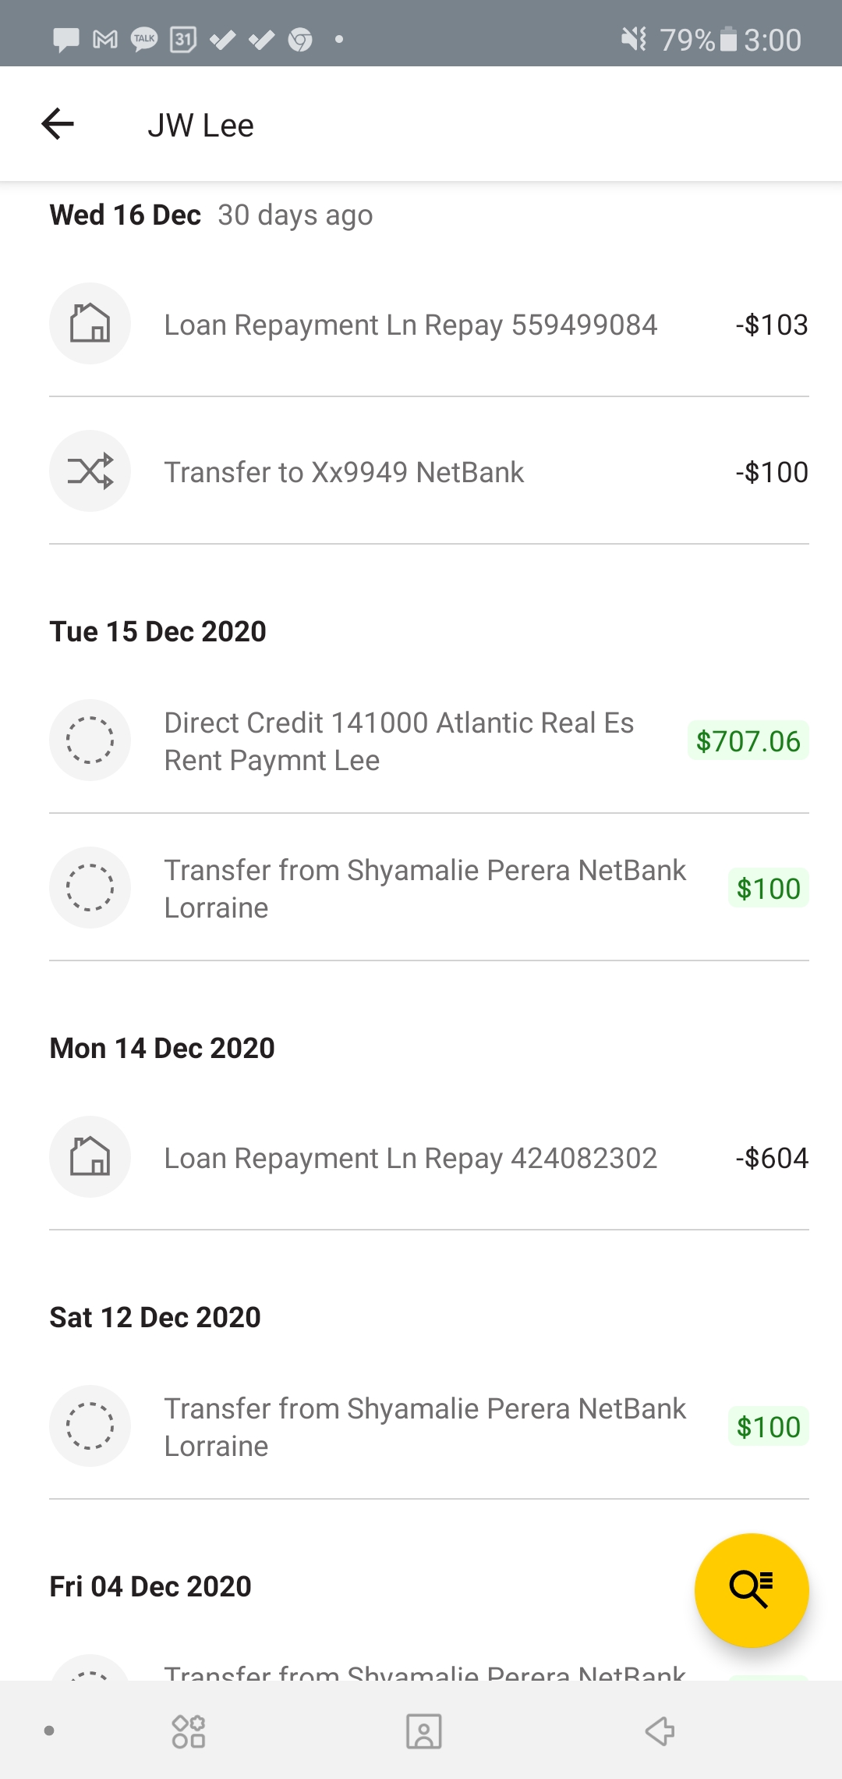Viewport: 842px width, 1779px height.
Task: Tap home icon for Loan Repay 559499084
Action: (90, 323)
